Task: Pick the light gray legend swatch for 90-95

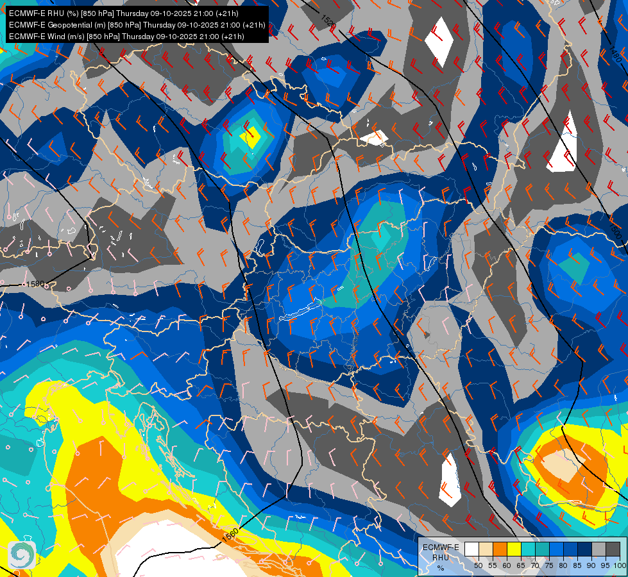Action: point(598,549)
